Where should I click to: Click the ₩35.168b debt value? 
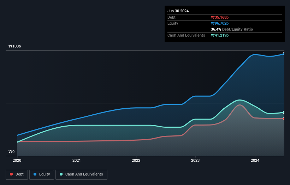point(220,17)
